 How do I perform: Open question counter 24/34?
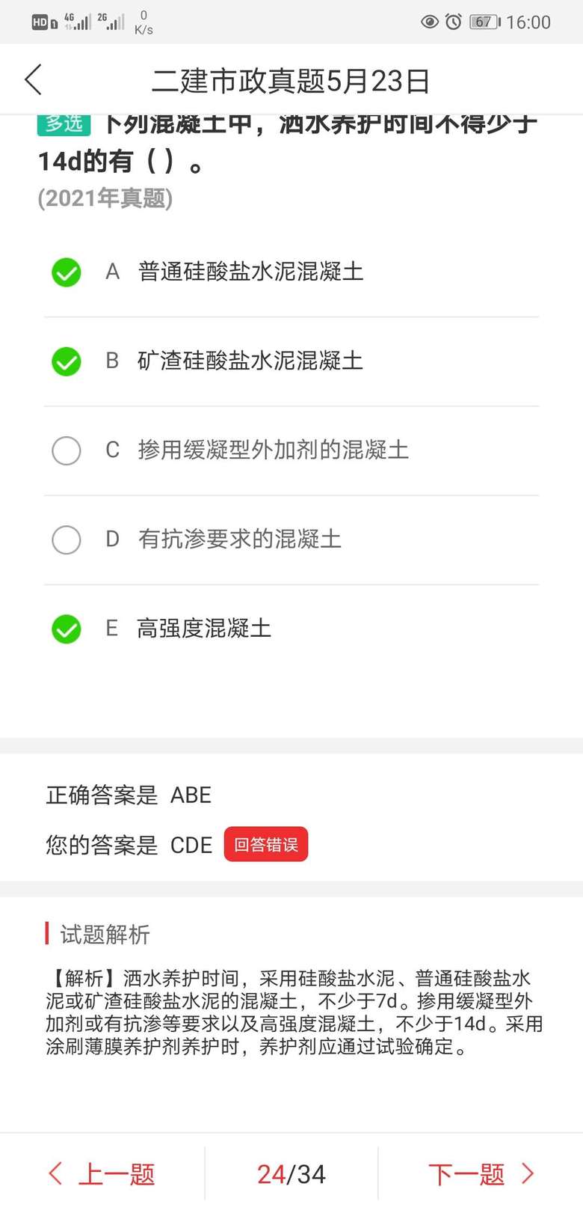(291, 1174)
